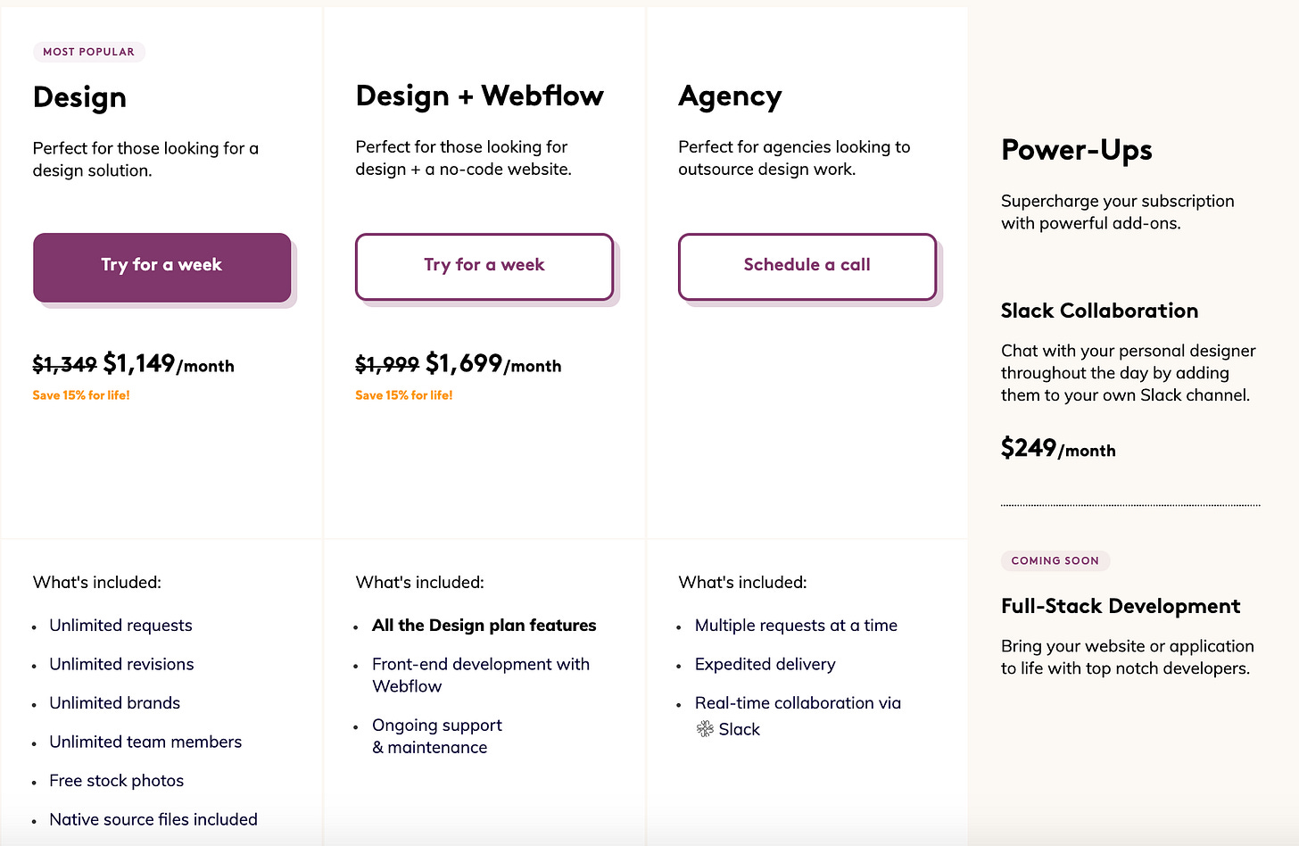Select the Design plan heading
This screenshot has height=846, width=1299.
pyautogui.click(x=79, y=97)
